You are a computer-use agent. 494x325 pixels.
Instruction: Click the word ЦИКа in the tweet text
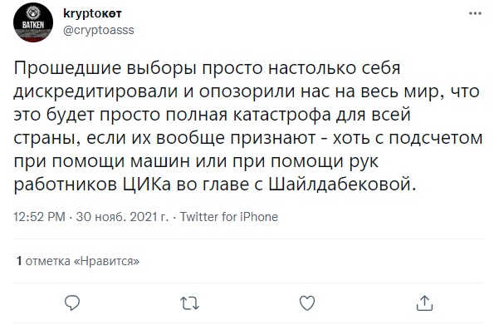146,185
